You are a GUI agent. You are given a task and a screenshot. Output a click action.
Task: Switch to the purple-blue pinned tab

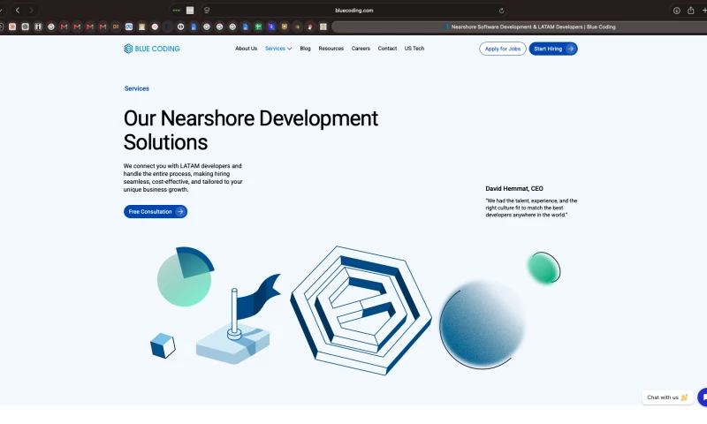click(x=271, y=26)
